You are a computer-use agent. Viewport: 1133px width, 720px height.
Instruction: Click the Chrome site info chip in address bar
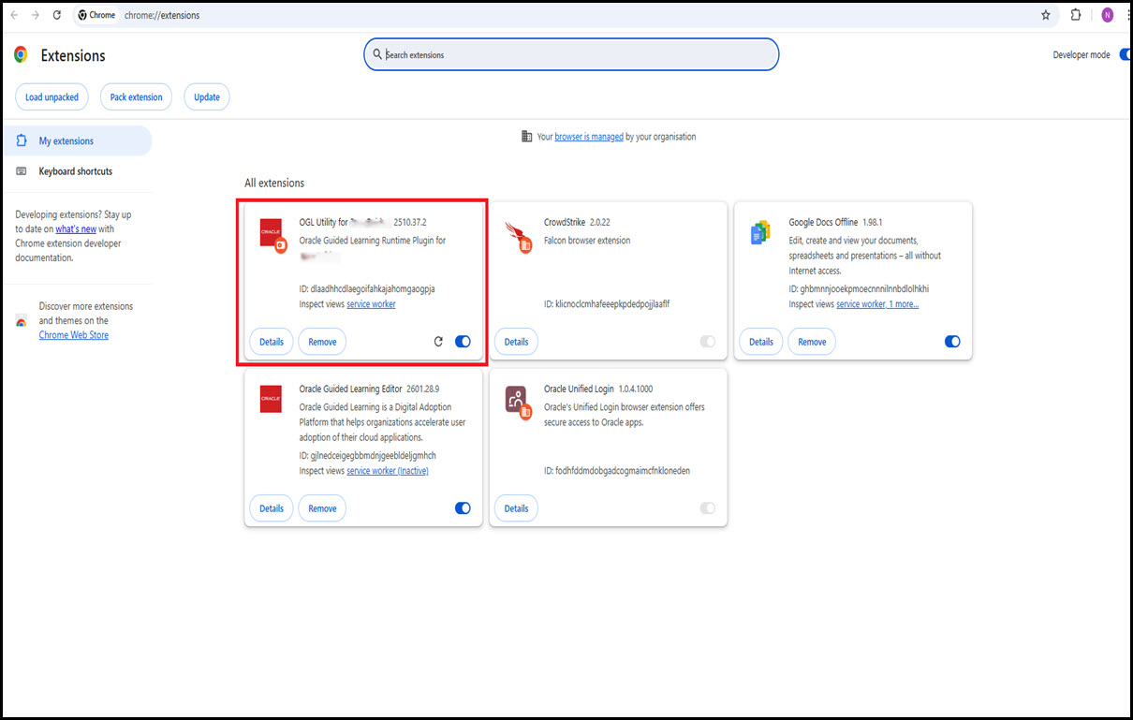pos(96,15)
